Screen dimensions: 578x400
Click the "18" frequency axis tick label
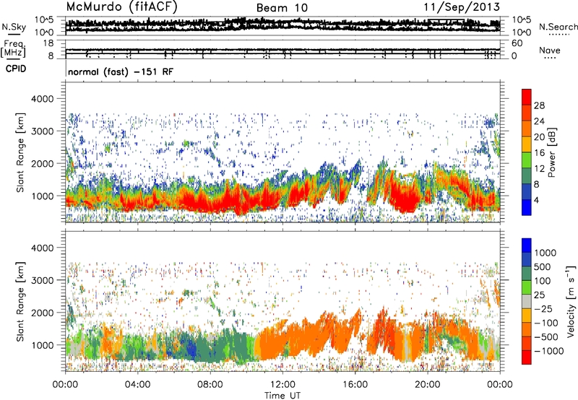pos(48,43)
